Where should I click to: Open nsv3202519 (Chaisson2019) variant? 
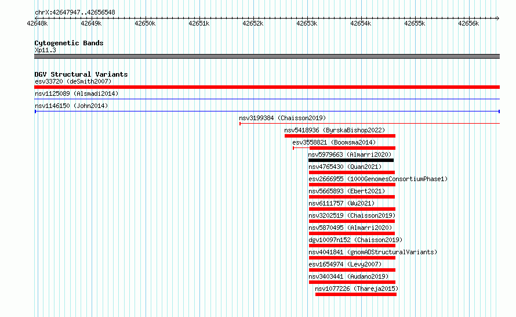coord(352,215)
